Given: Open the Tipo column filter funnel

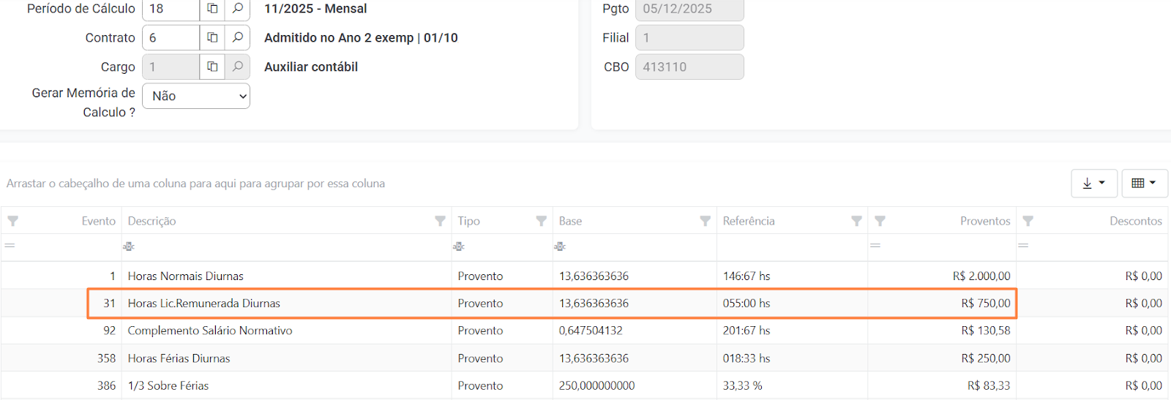Looking at the screenshot, I should 541,221.
